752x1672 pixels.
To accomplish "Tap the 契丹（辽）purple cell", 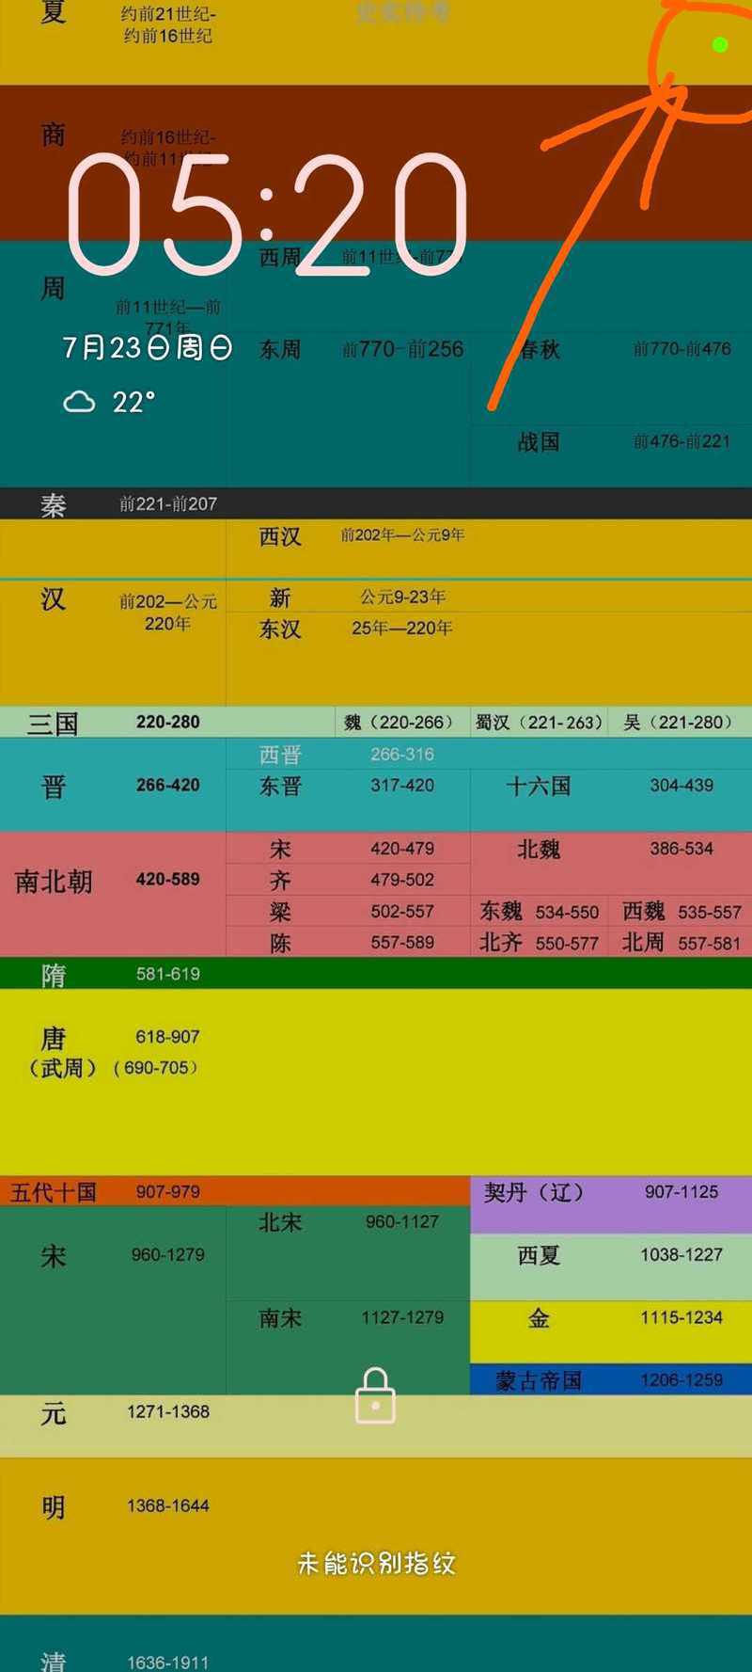I will coord(610,1202).
